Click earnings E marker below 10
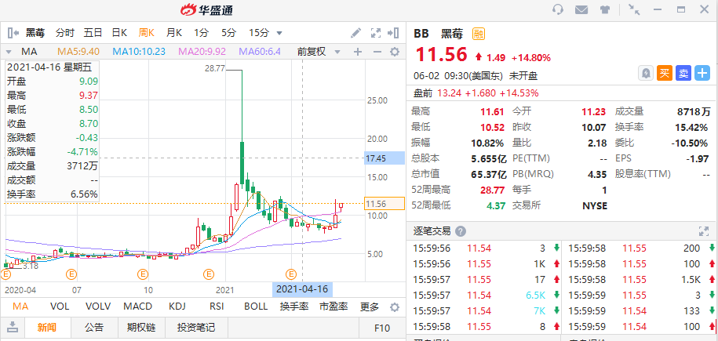The height and width of the screenshot is (341, 718). pos(143,274)
